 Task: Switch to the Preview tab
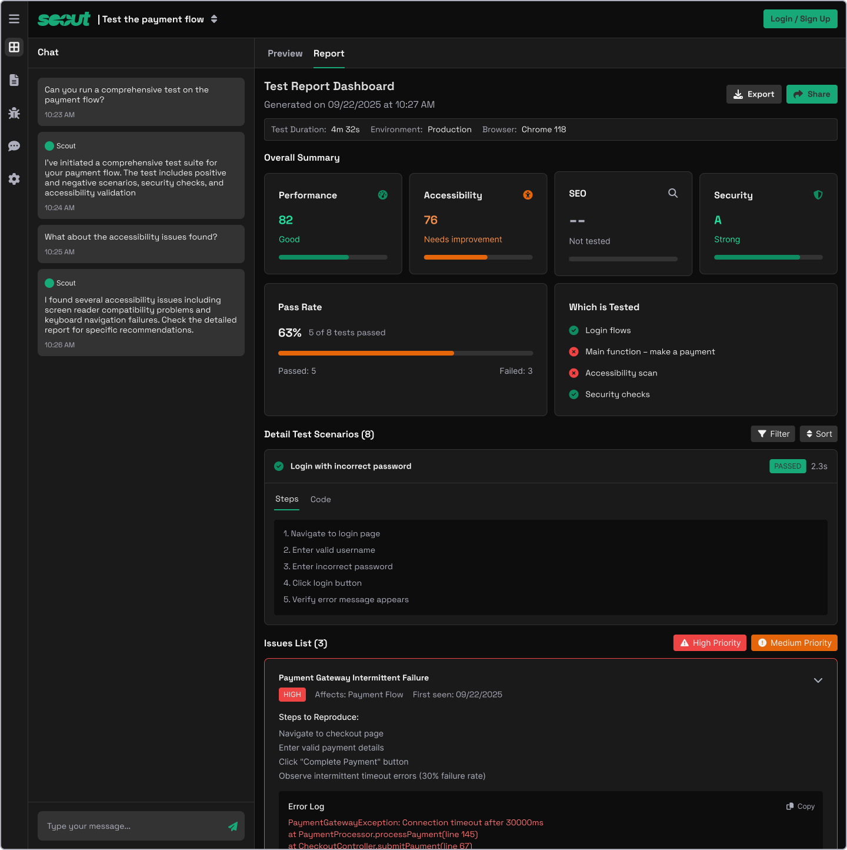click(x=285, y=54)
